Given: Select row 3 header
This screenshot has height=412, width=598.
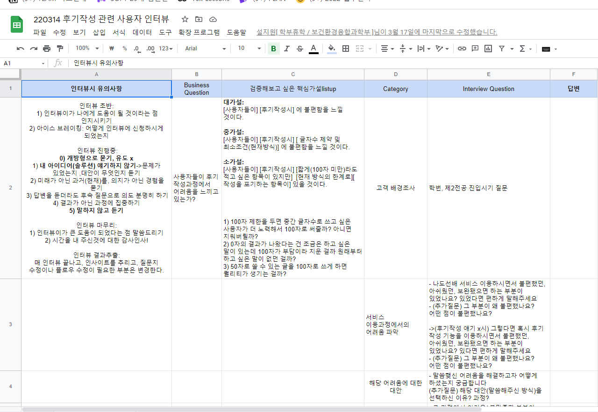Looking at the screenshot, I should (x=10, y=324).
